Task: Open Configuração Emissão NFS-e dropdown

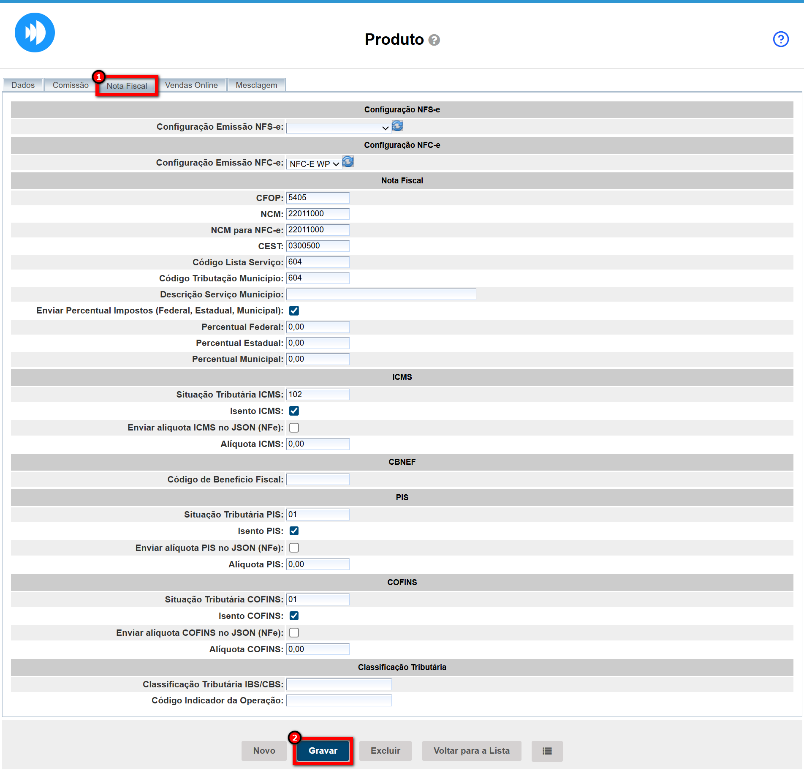Action: 338,128
